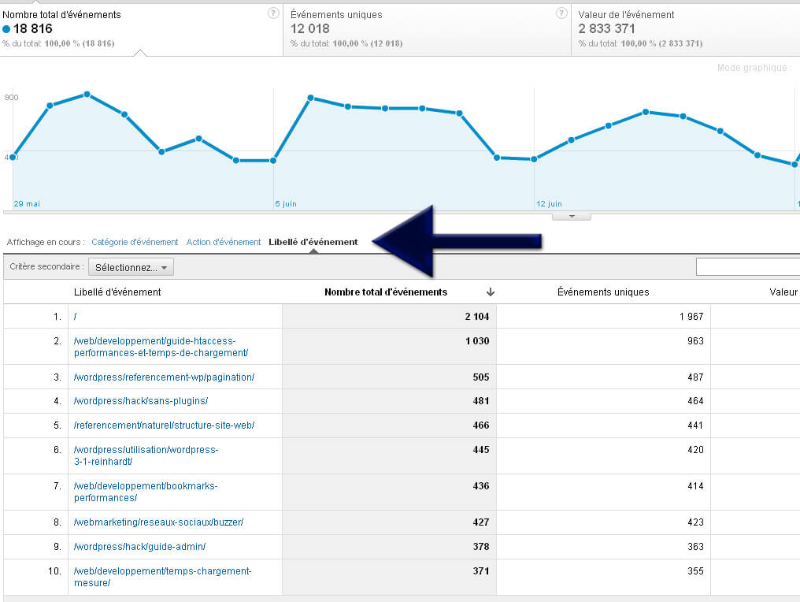
Task: Select the Valeur de l'événement metric tab
Action: (685, 28)
